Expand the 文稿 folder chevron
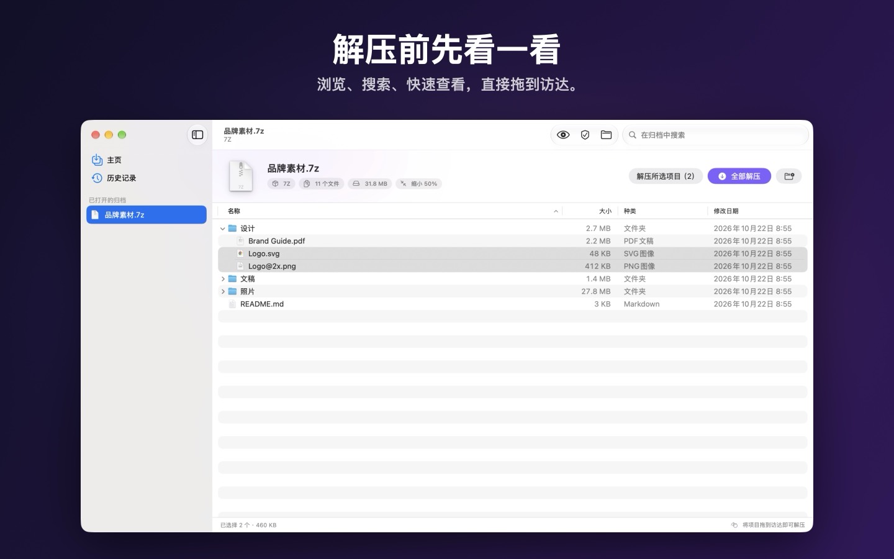The image size is (894, 559). coord(223,279)
